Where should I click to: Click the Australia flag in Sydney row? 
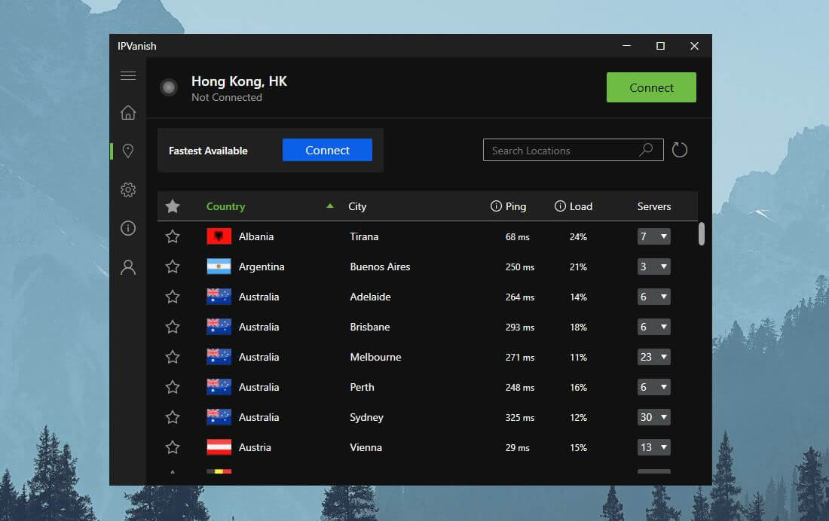point(219,417)
